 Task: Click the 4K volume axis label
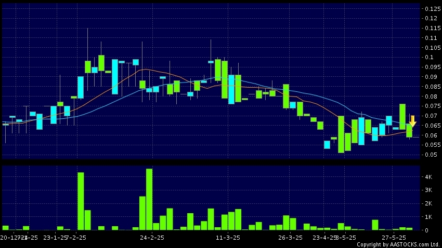(x=428, y=177)
